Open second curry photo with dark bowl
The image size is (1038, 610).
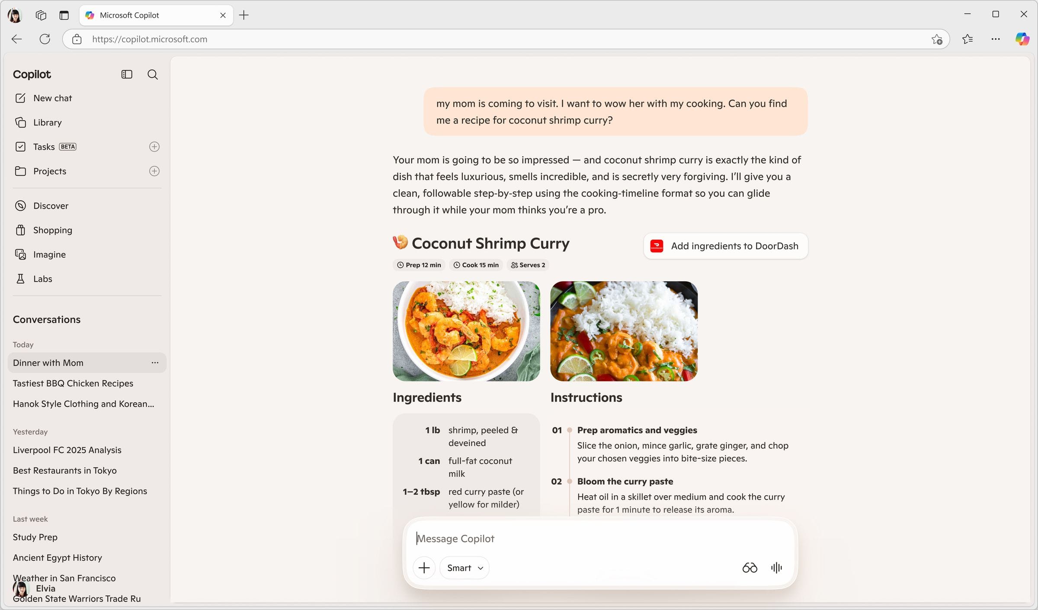click(624, 331)
